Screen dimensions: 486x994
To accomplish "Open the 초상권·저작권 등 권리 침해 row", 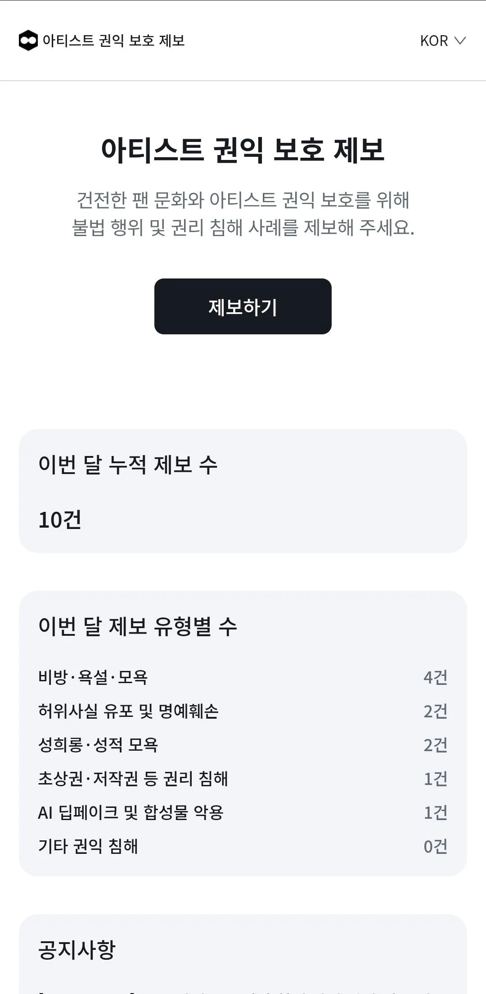I will pos(243,779).
